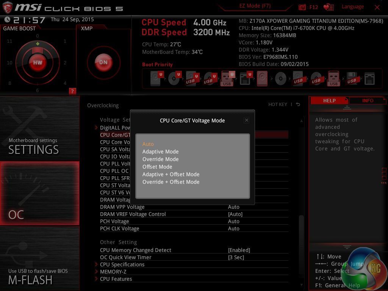Click the scrollbar up arrow
Screen dimensions: 388x291
[301, 121]
